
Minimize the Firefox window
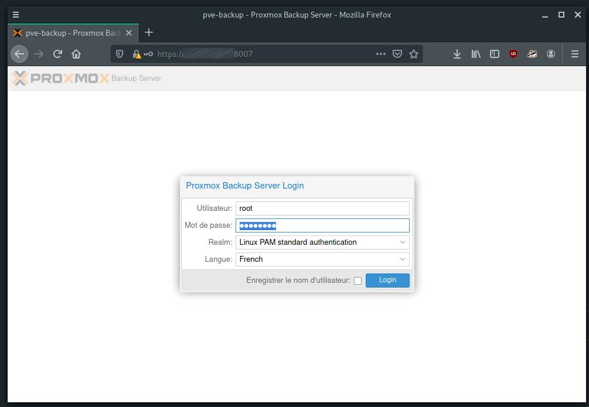point(544,15)
